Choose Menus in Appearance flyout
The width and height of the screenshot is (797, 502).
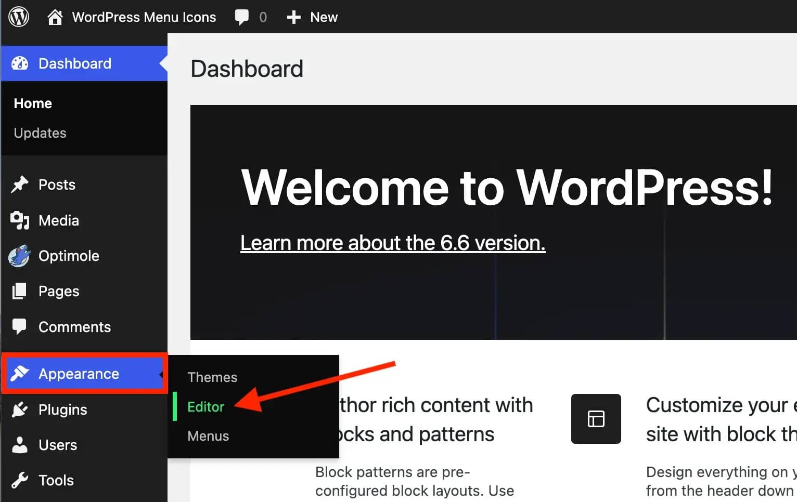[208, 436]
